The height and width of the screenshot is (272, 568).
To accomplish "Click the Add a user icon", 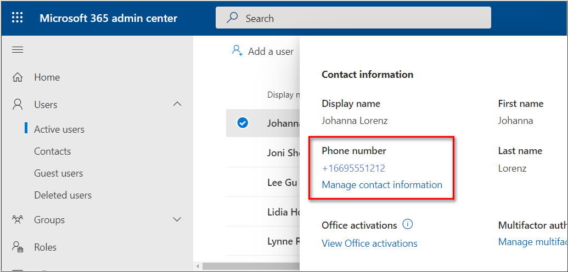I will 237,51.
